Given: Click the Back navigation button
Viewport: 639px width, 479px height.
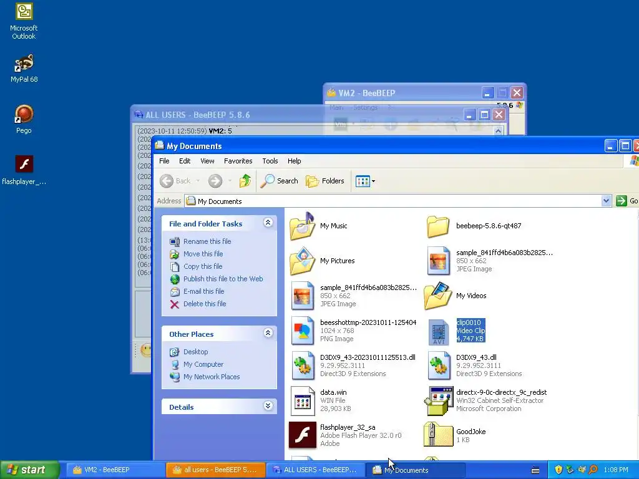Looking at the screenshot, I should (175, 181).
